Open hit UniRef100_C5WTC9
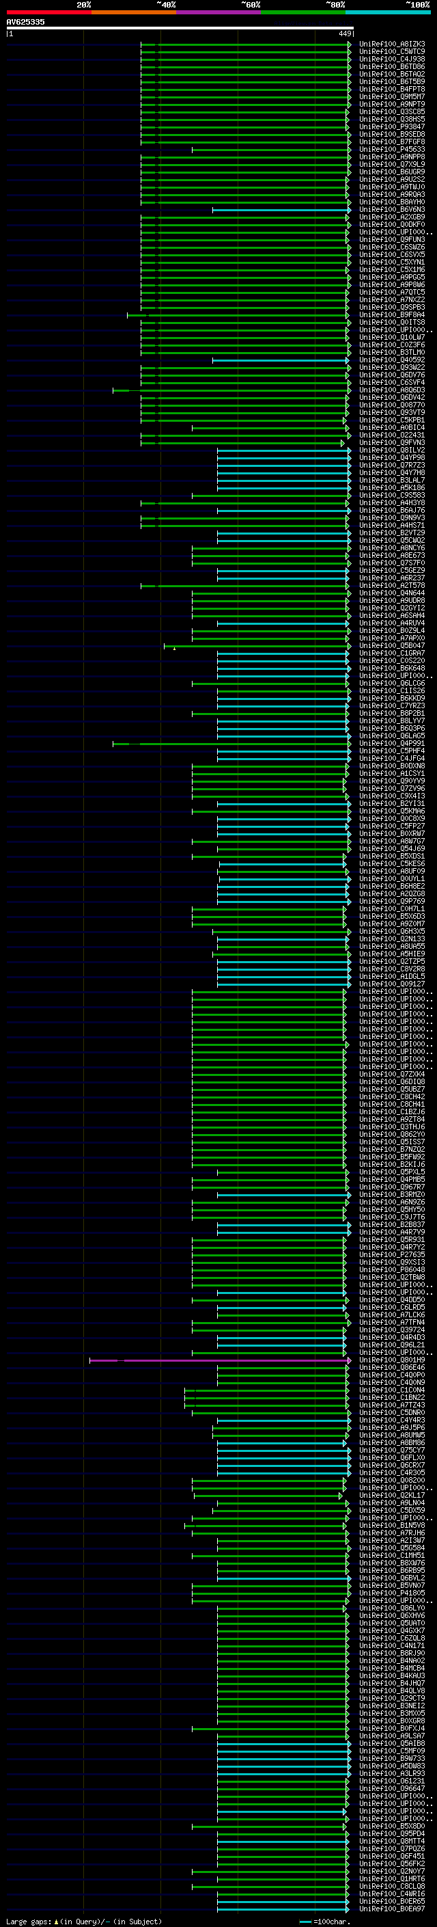 click(391, 52)
